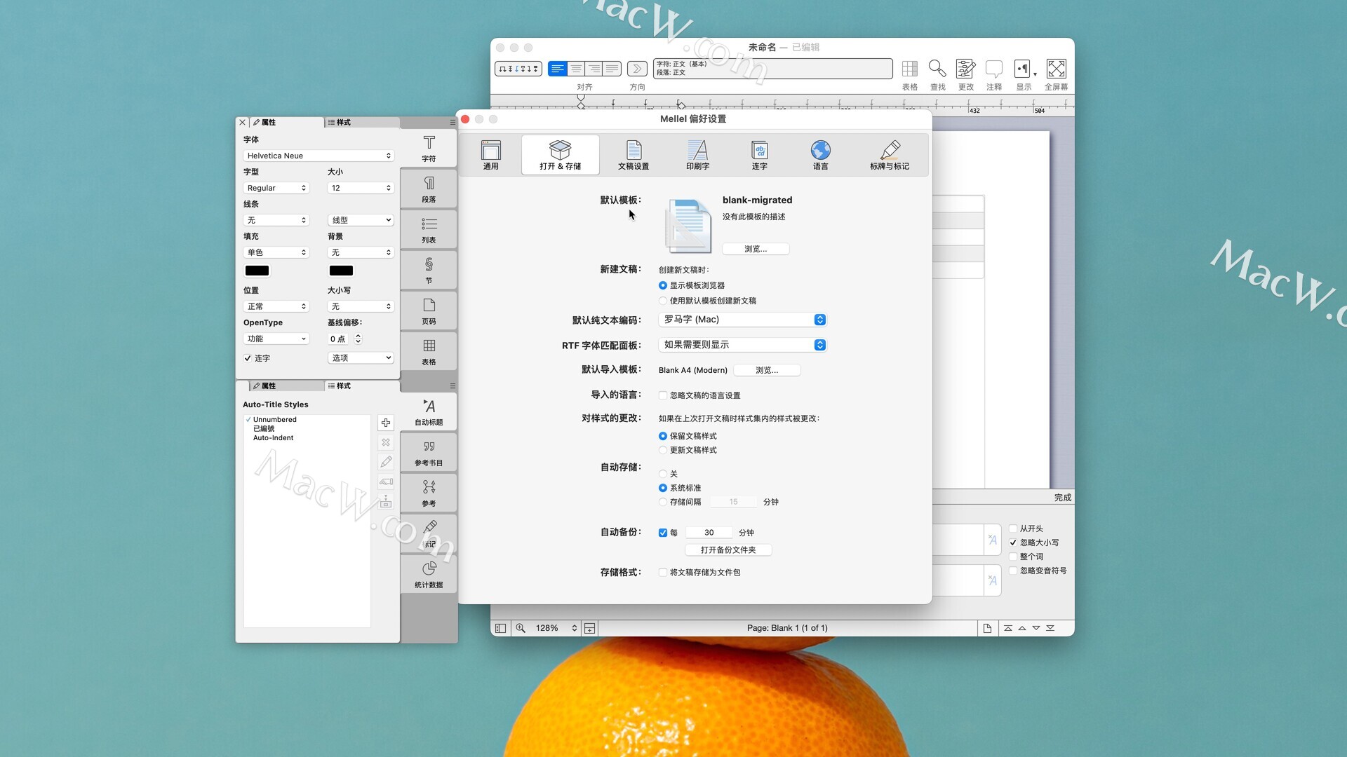Viewport: 1347px width, 757px height.
Task: Click the go-to-last-page arrow in status bar
Action: [1050, 628]
